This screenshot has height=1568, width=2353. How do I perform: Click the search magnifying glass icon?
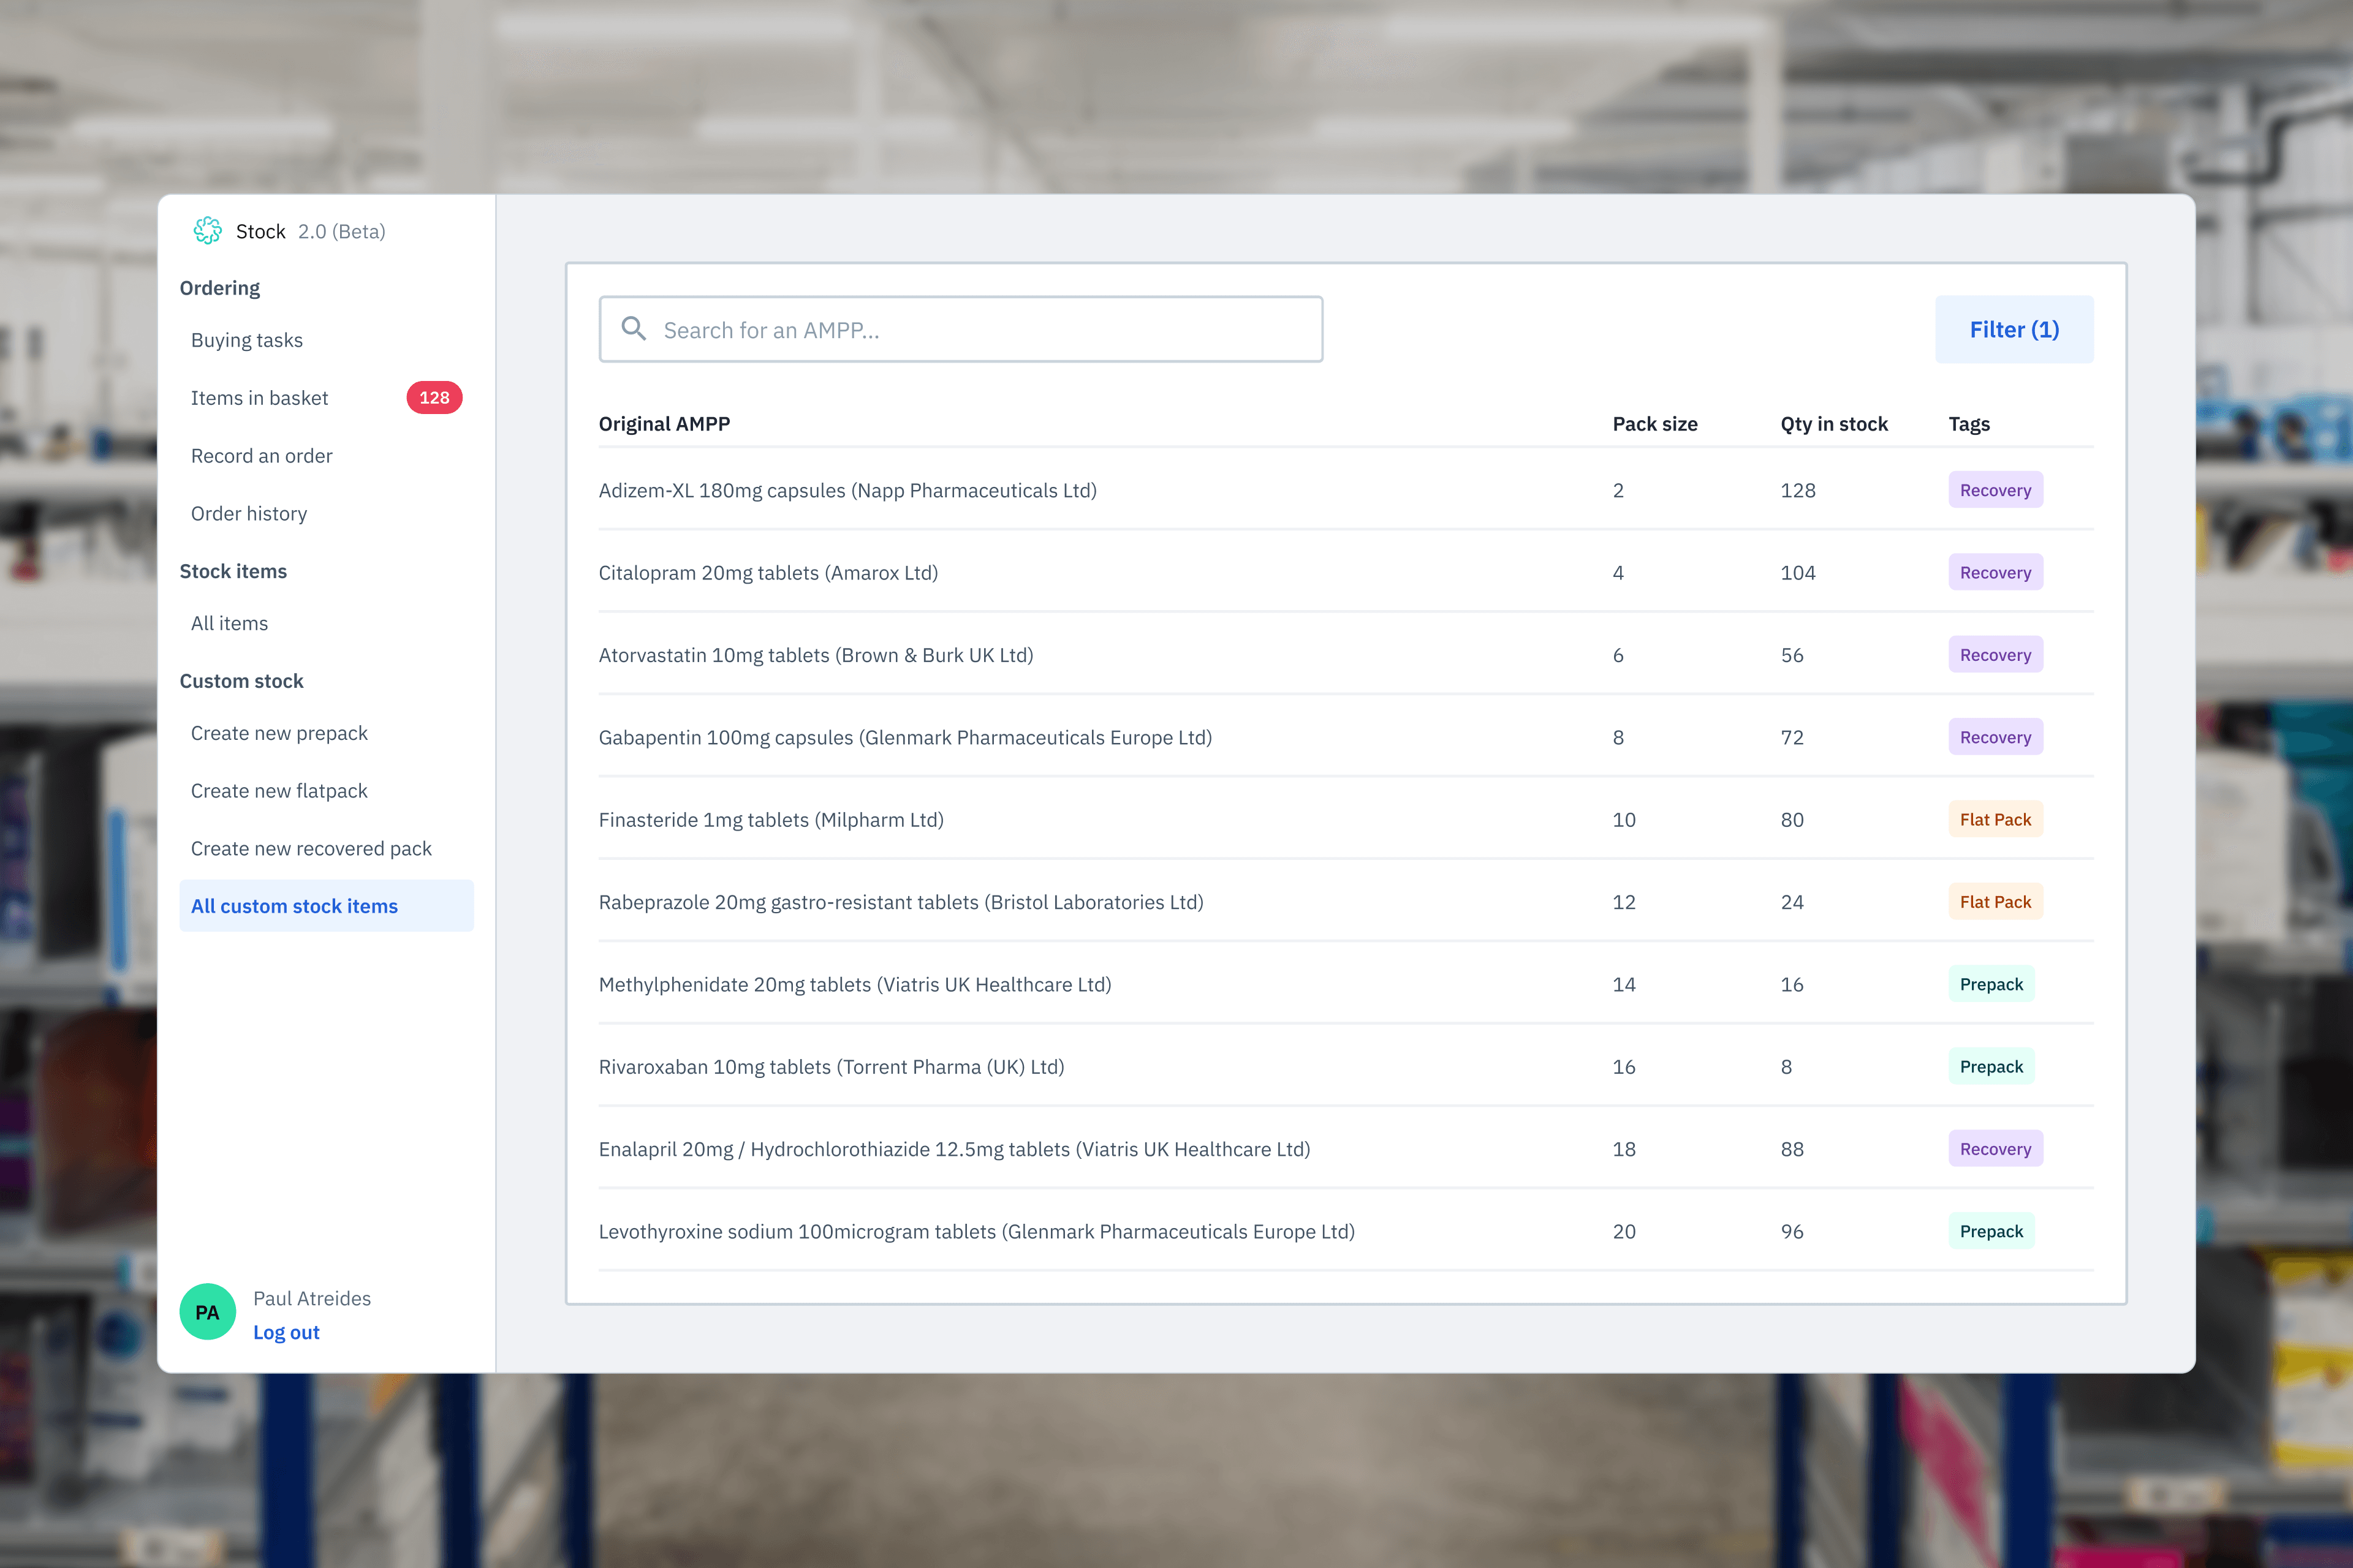634,328
